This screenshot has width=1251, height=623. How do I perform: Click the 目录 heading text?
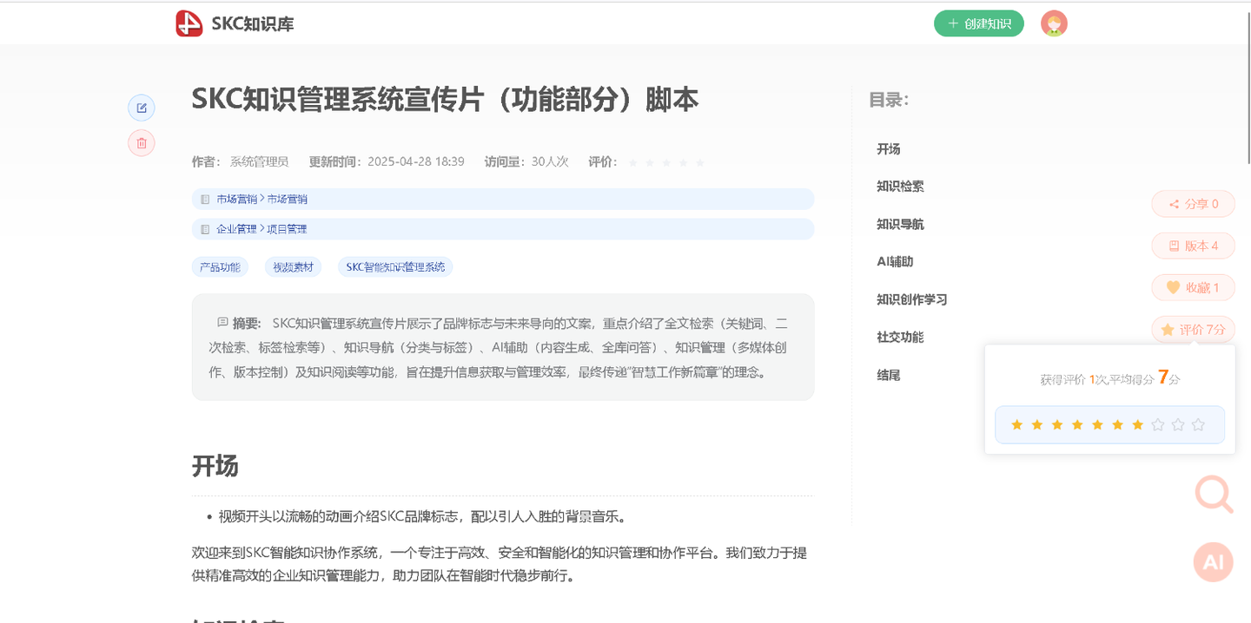coord(888,100)
